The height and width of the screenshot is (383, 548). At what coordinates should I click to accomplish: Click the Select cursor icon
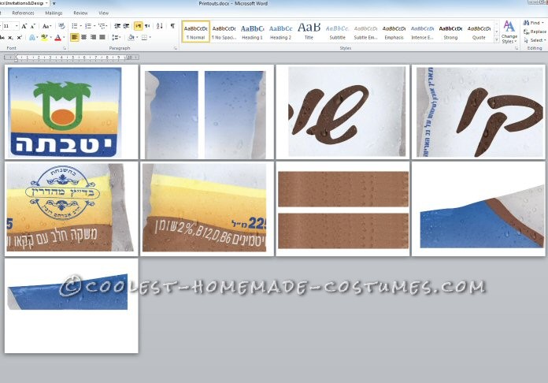click(526, 40)
